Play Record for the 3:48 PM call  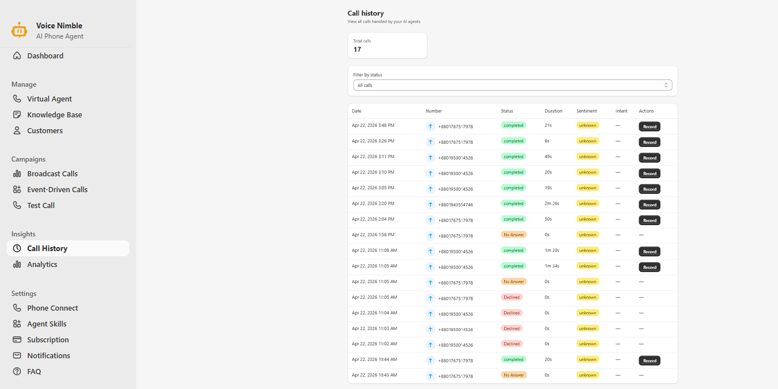coord(650,126)
